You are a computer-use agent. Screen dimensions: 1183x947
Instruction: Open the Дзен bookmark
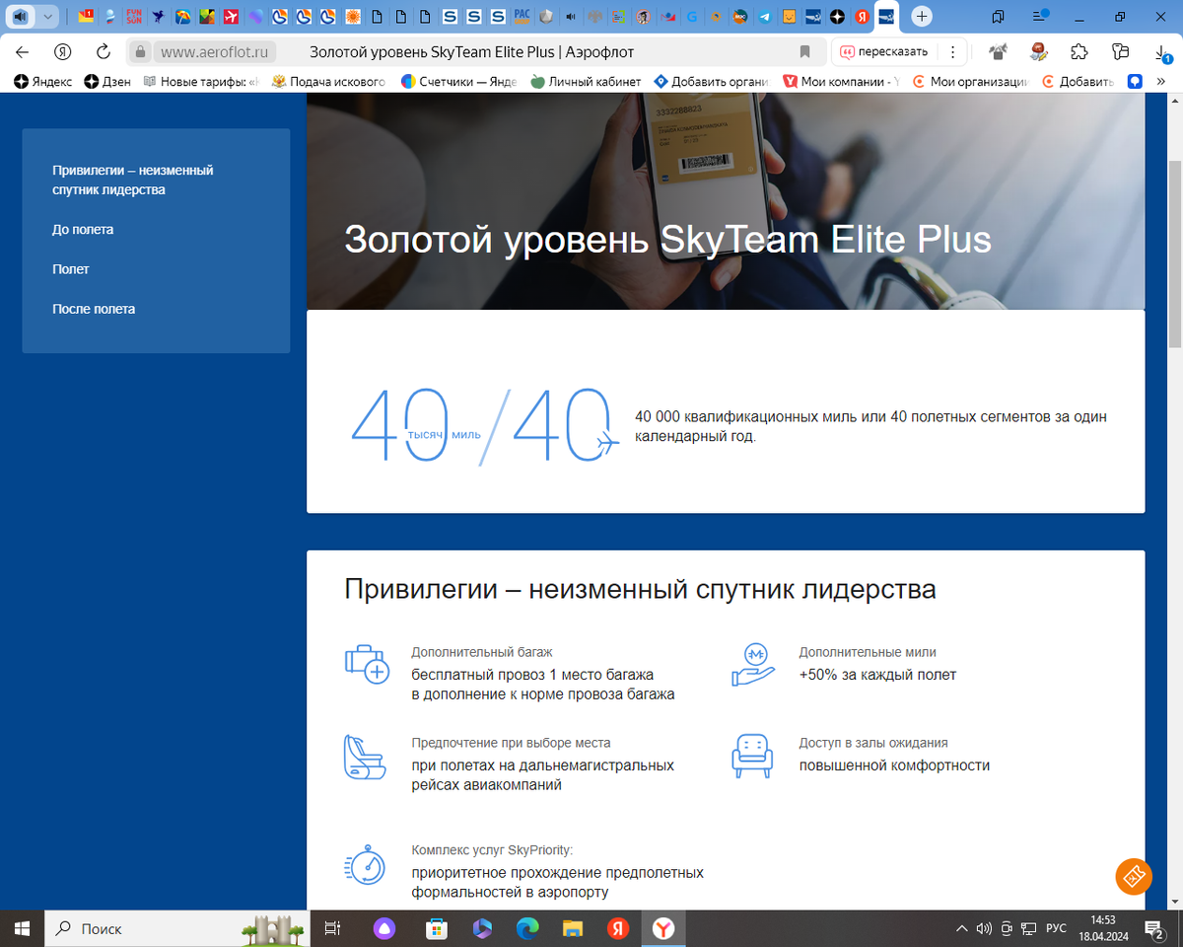pyautogui.click(x=107, y=82)
